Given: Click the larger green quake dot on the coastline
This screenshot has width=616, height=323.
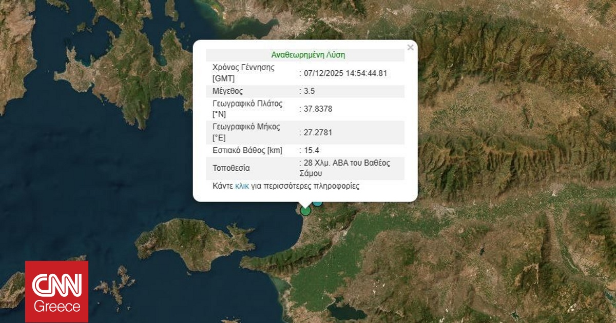Looking at the screenshot, I should [x=305, y=211].
